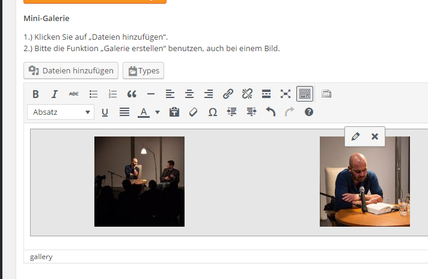This screenshot has width=428, height=279.
Task: Apply italic formatting
Action: 55,94
